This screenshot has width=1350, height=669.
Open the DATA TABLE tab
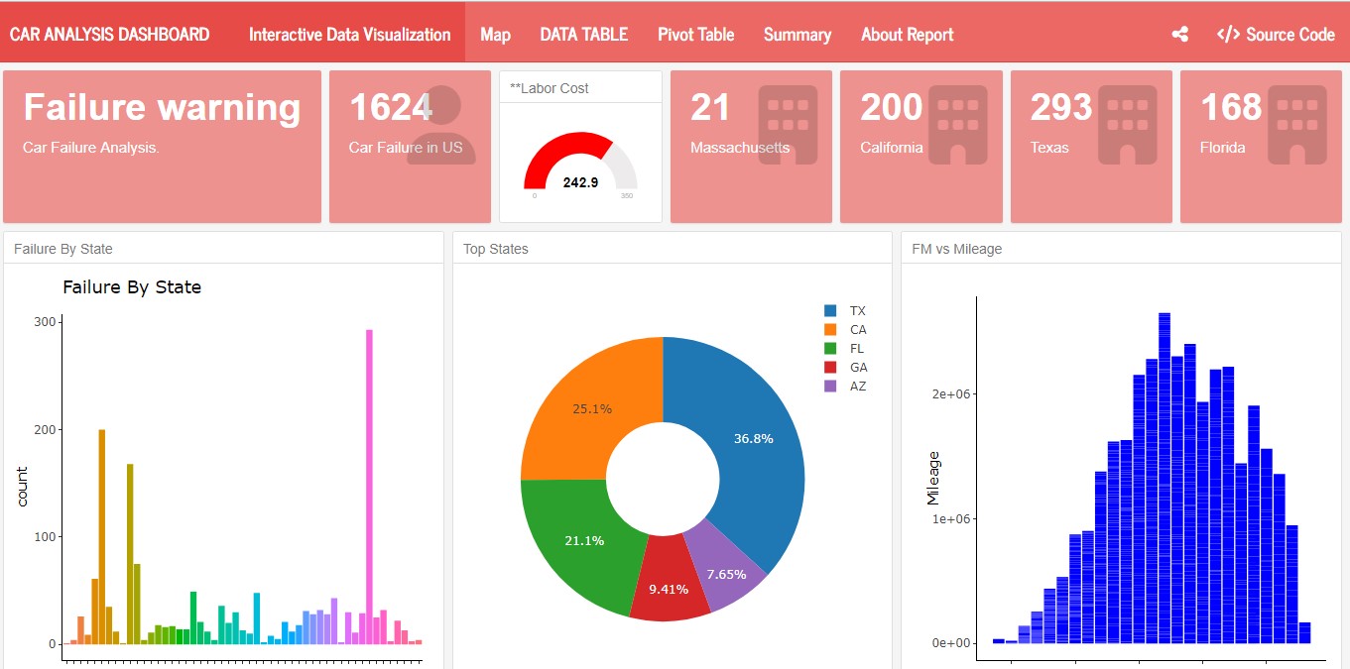[x=583, y=35]
